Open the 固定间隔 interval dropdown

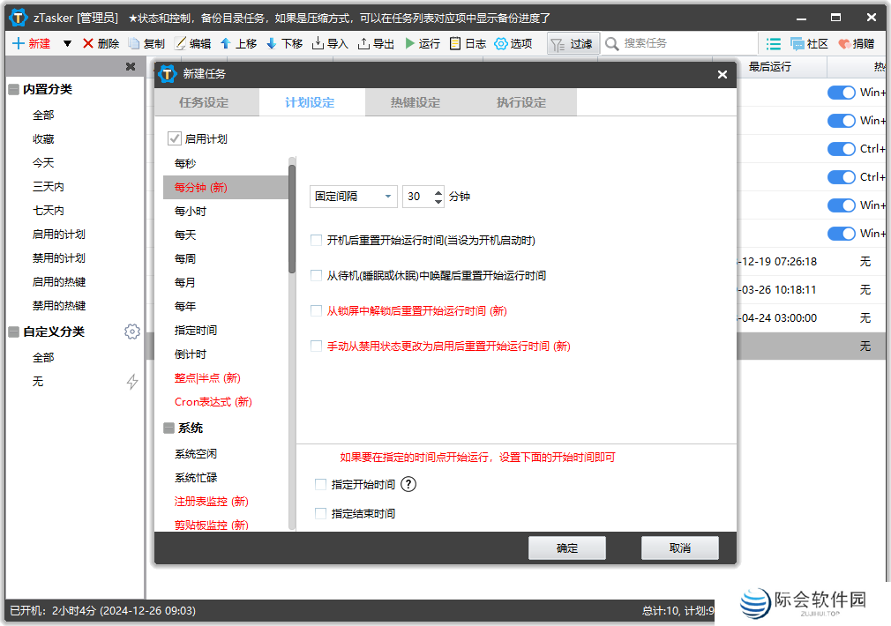click(x=386, y=196)
